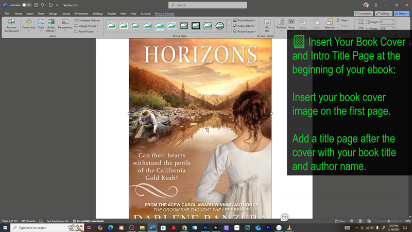Switch to the Insert tab
Screen dimensions: 412x232
(30, 14)
